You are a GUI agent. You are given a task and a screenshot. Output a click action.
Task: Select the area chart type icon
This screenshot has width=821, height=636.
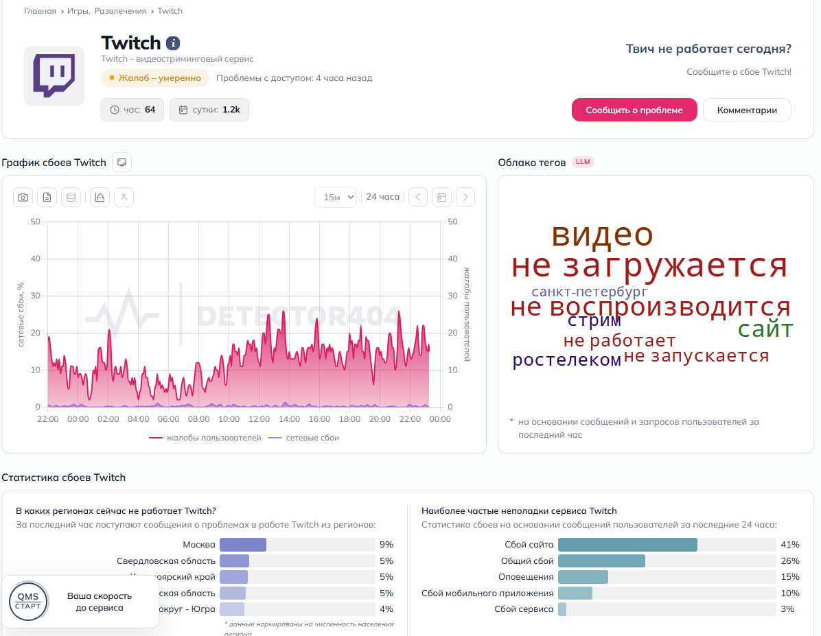[x=100, y=198]
